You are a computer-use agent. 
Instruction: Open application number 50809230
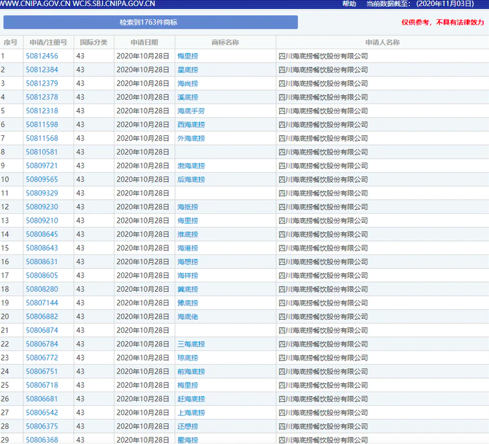click(x=42, y=207)
